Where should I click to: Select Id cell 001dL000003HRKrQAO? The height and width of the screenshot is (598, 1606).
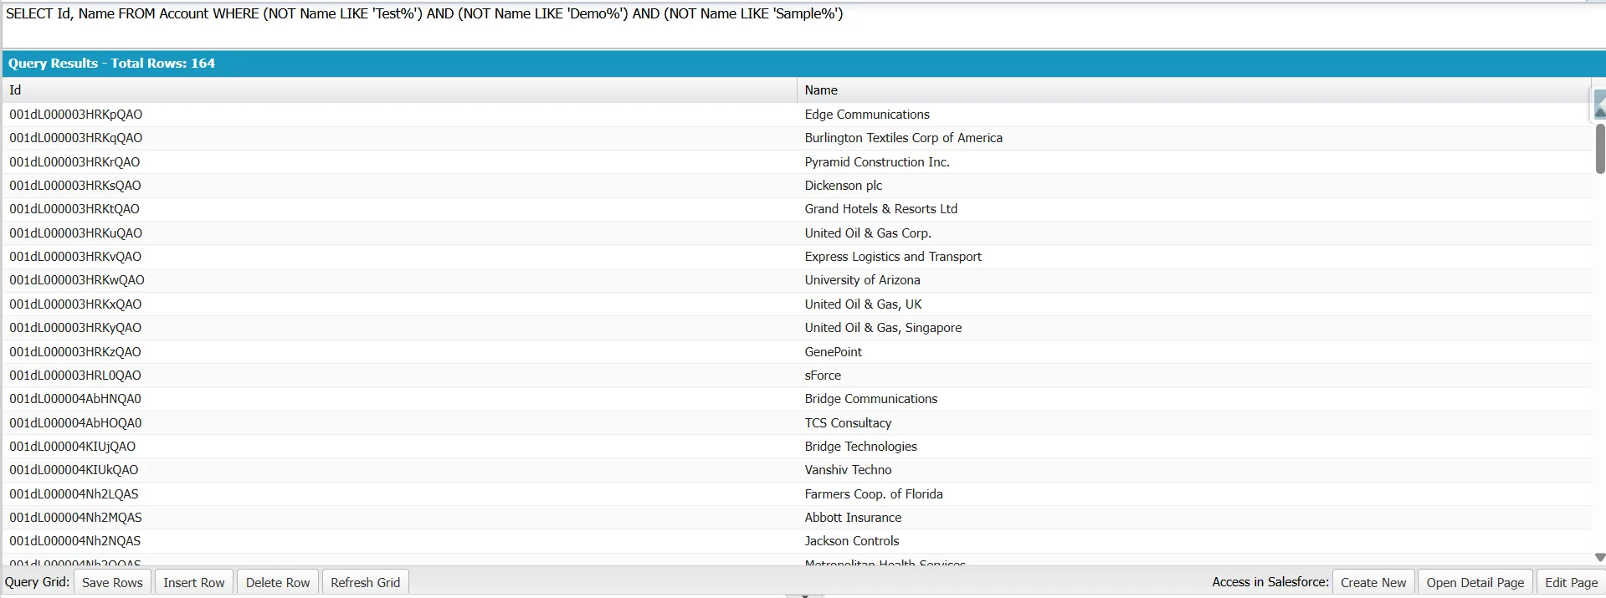399,162
